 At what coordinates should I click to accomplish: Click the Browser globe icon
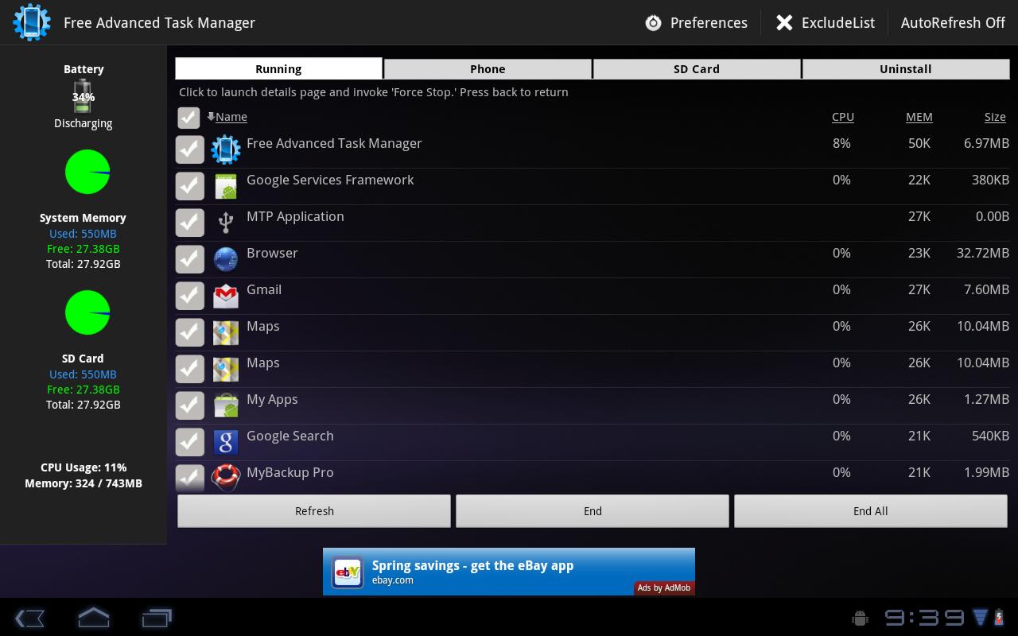(x=226, y=259)
